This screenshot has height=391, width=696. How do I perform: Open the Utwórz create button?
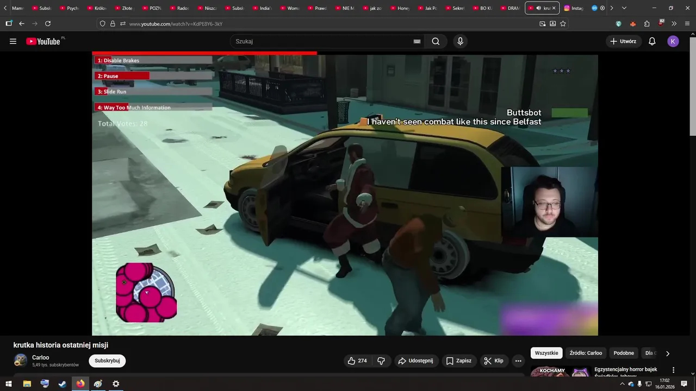pos(623,41)
